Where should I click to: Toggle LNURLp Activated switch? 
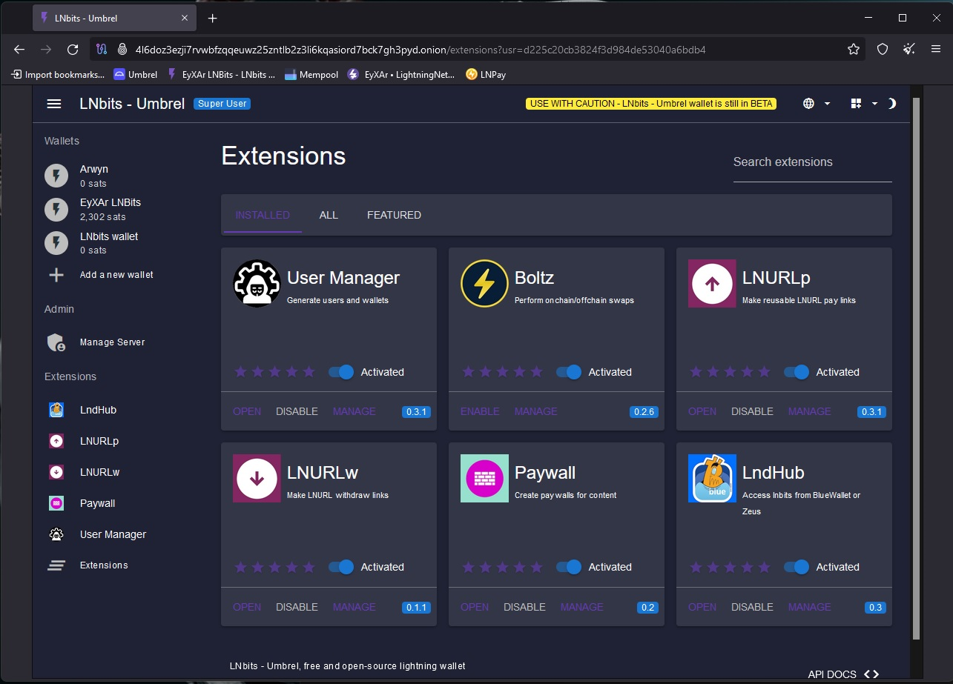797,372
